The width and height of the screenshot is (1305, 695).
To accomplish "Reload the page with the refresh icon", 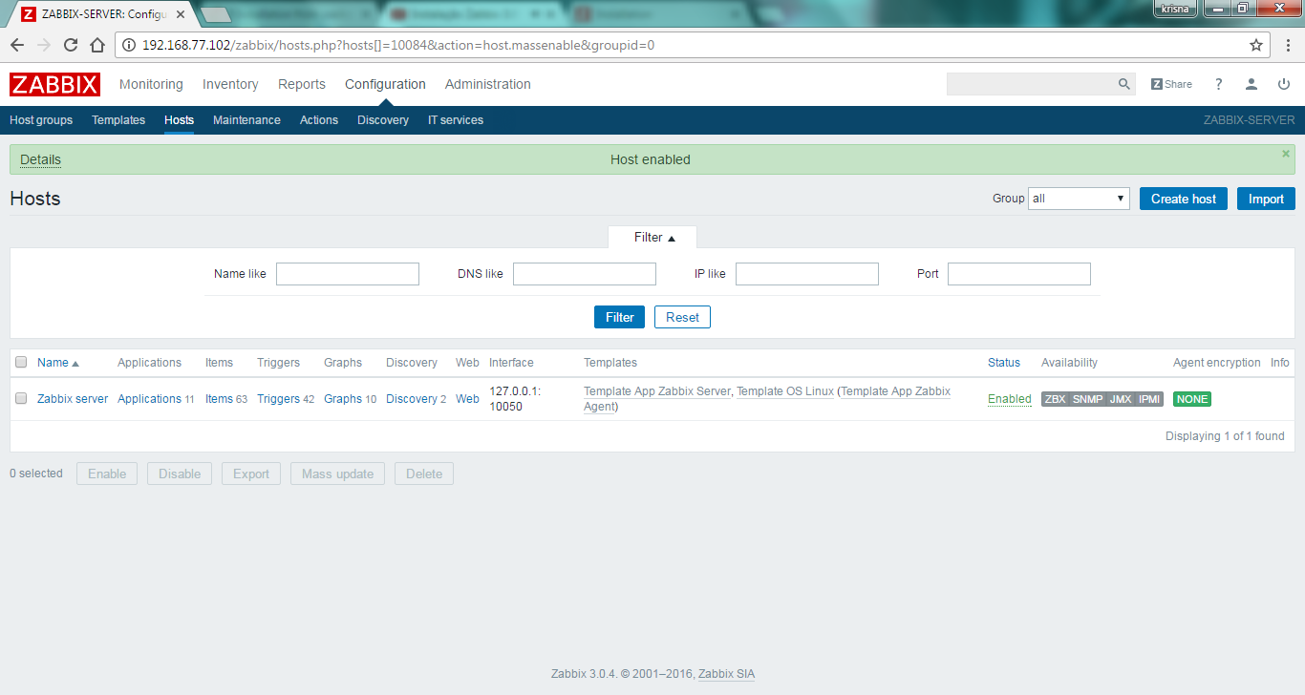I will pos(71,45).
